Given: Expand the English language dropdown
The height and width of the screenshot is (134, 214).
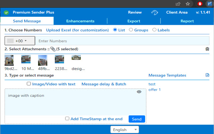Looking at the screenshot, I should pos(125,130).
